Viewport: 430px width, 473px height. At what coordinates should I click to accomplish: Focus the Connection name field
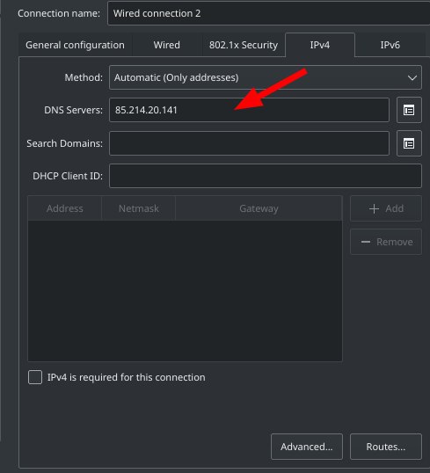[268, 13]
